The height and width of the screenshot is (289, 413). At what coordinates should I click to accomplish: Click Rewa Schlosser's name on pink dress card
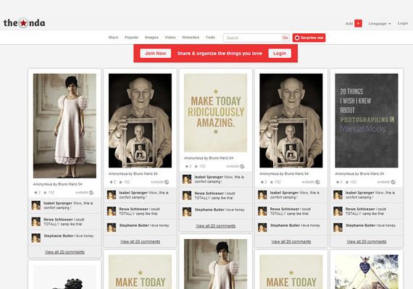pos(58,220)
